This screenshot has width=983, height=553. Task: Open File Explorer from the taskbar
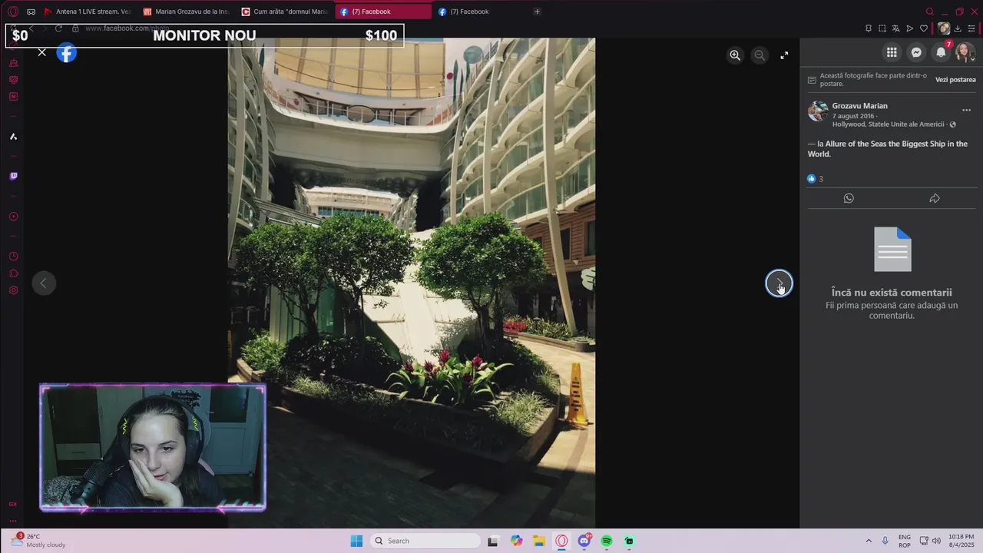click(539, 541)
